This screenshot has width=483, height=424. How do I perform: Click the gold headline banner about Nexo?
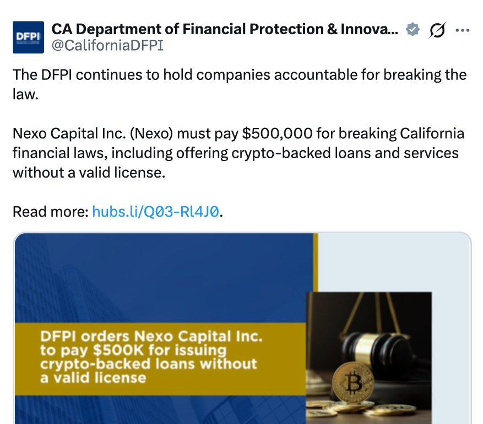(x=160, y=359)
